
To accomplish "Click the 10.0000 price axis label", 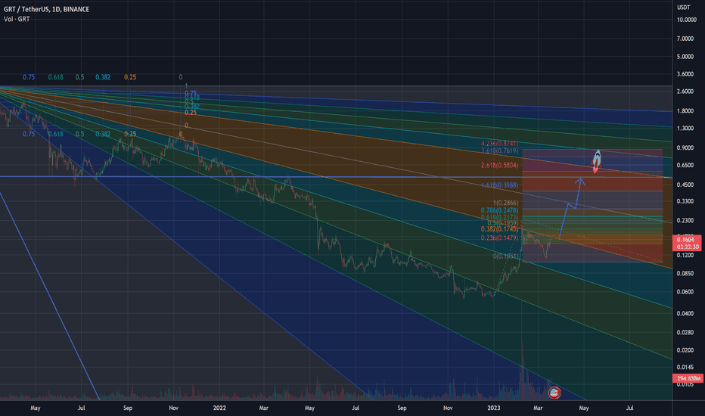I will (687, 20).
